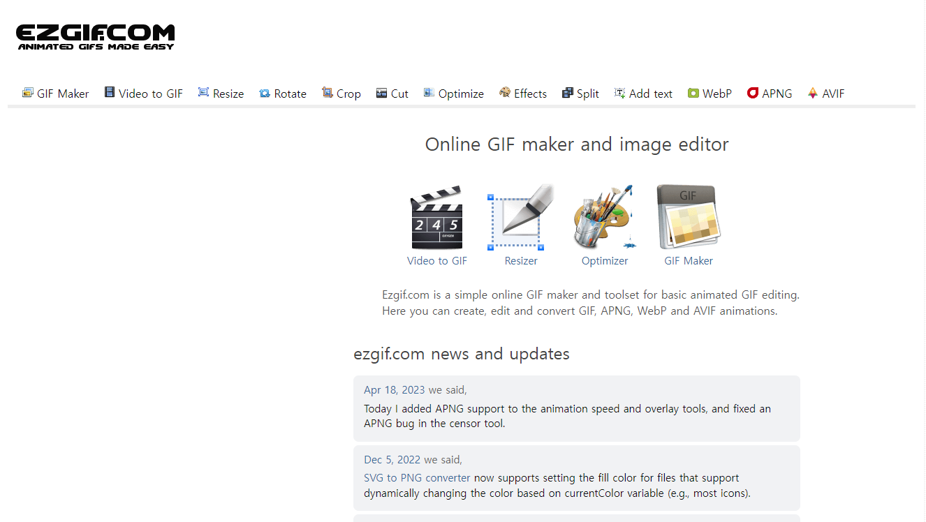
Task: Click the Optimize menu icon
Action: [x=429, y=92]
